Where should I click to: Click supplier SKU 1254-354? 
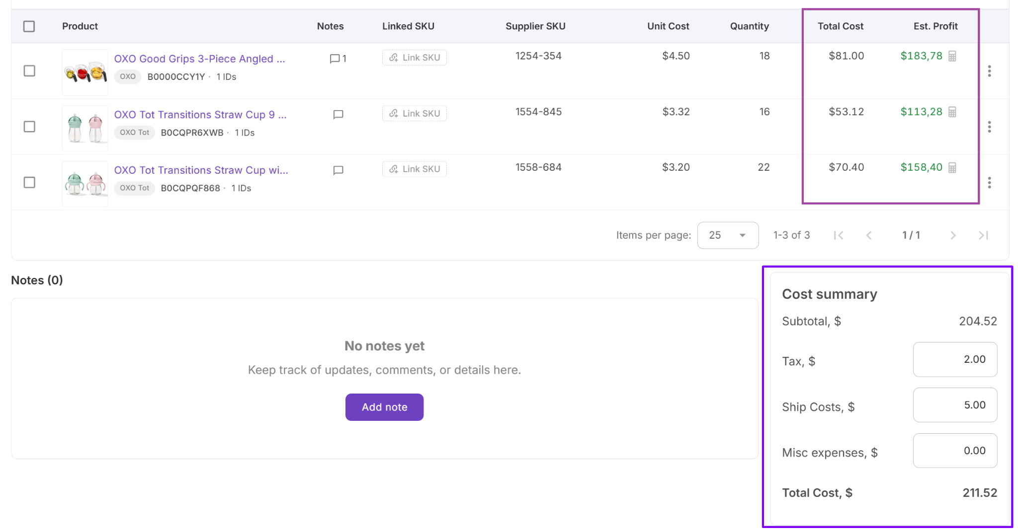click(x=538, y=56)
